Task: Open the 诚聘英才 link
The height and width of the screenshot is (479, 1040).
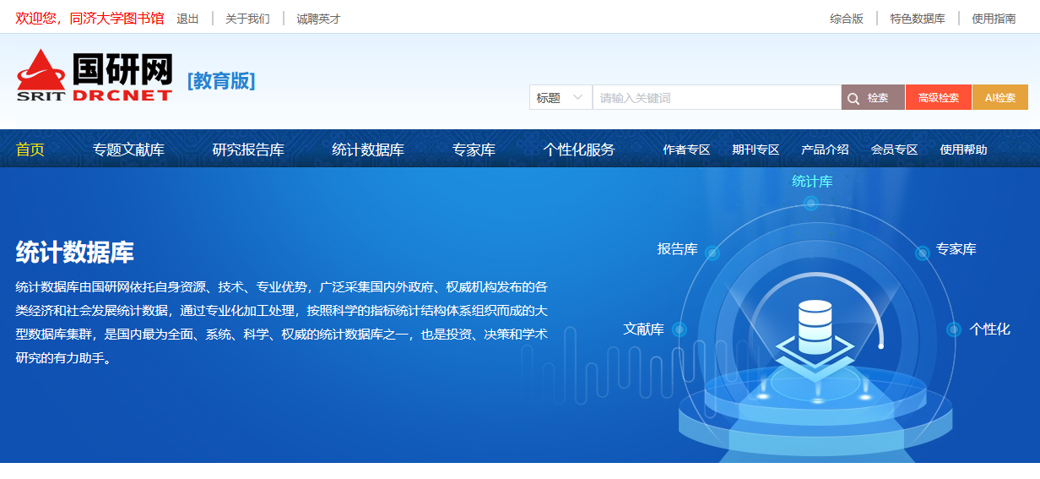Action: (318, 19)
